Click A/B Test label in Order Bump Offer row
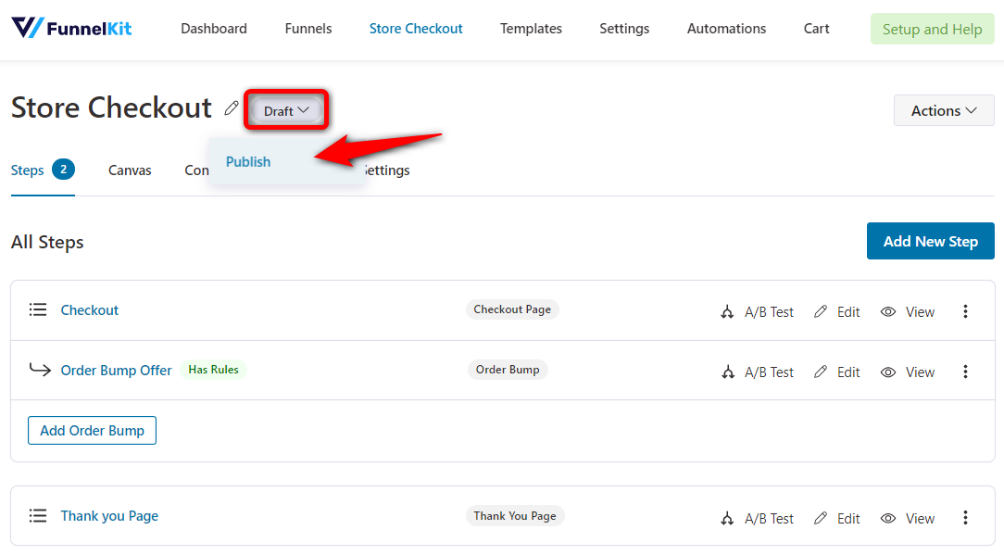Viewport: 1004px width, 555px height. [769, 372]
